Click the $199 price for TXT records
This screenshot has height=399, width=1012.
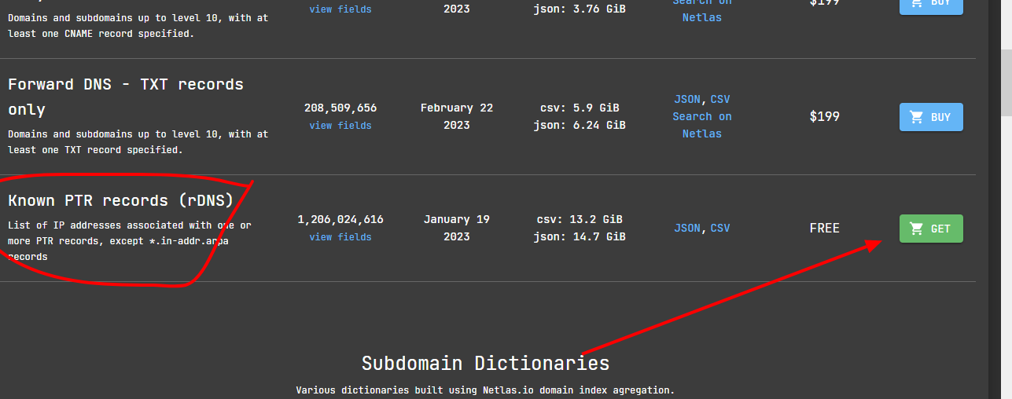(825, 117)
